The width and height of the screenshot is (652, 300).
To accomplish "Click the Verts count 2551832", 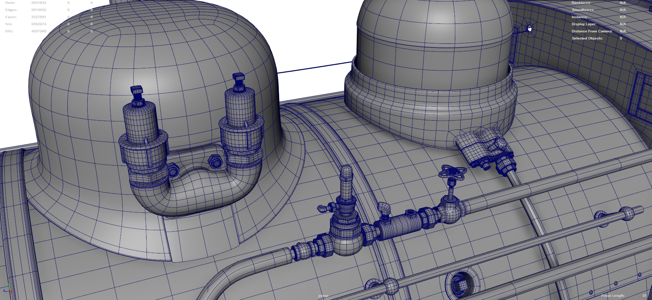I will [x=38, y=3].
